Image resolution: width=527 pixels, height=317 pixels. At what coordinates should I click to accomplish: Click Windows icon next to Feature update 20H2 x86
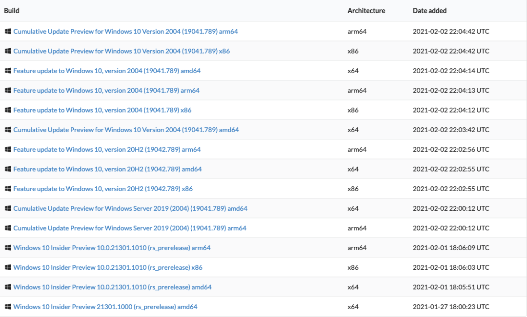(8, 189)
